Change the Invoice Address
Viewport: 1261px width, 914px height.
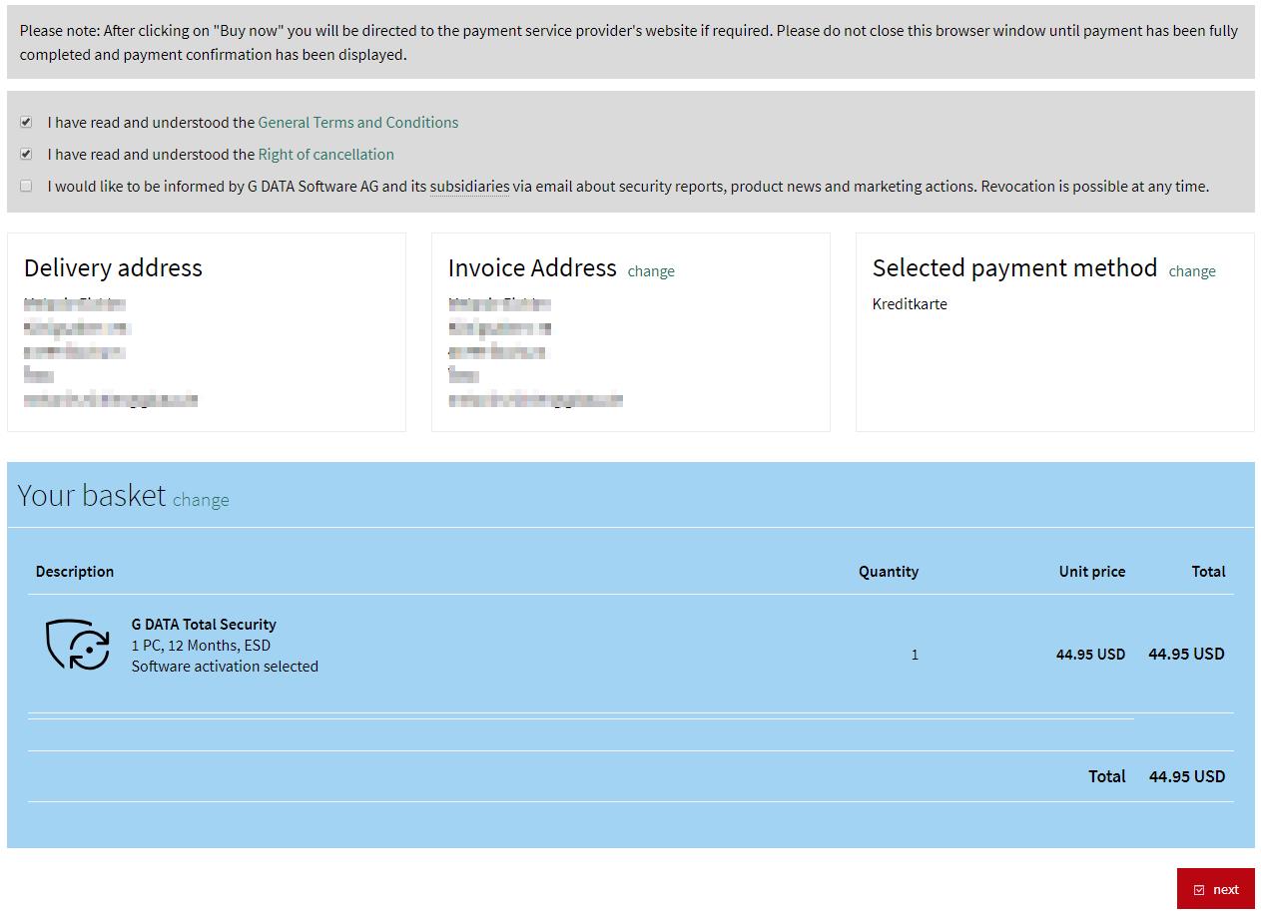click(651, 270)
